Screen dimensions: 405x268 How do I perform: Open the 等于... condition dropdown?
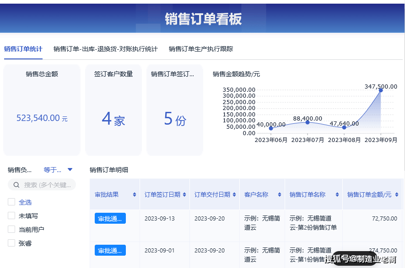pos(58,170)
